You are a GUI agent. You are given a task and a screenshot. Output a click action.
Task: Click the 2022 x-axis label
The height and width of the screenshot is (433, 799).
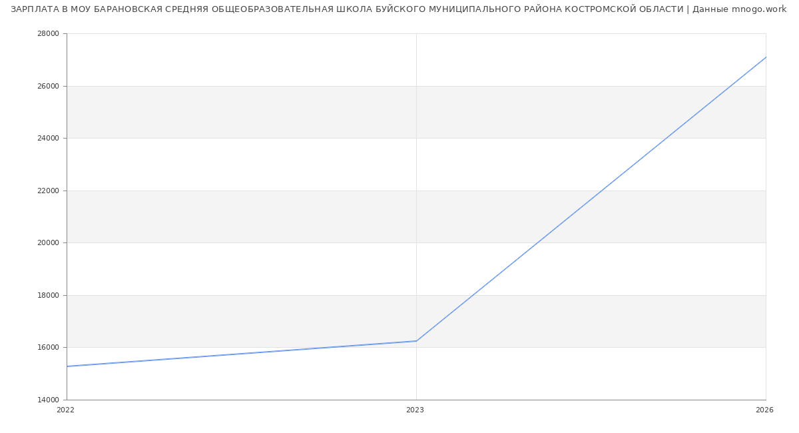click(65, 410)
